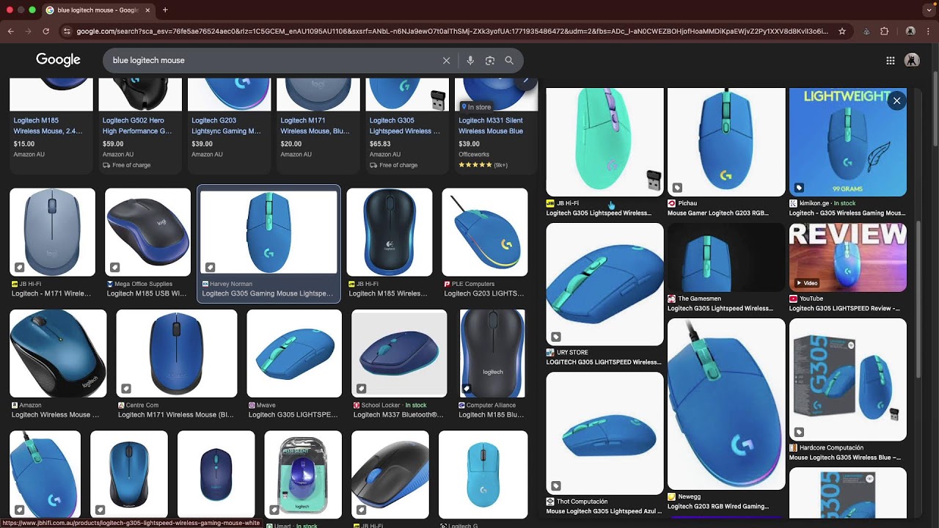The width and height of the screenshot is (939, 528).
Task: Select the School Locker M337 Bluetooth thumbnail
Action: coord(399,353)
